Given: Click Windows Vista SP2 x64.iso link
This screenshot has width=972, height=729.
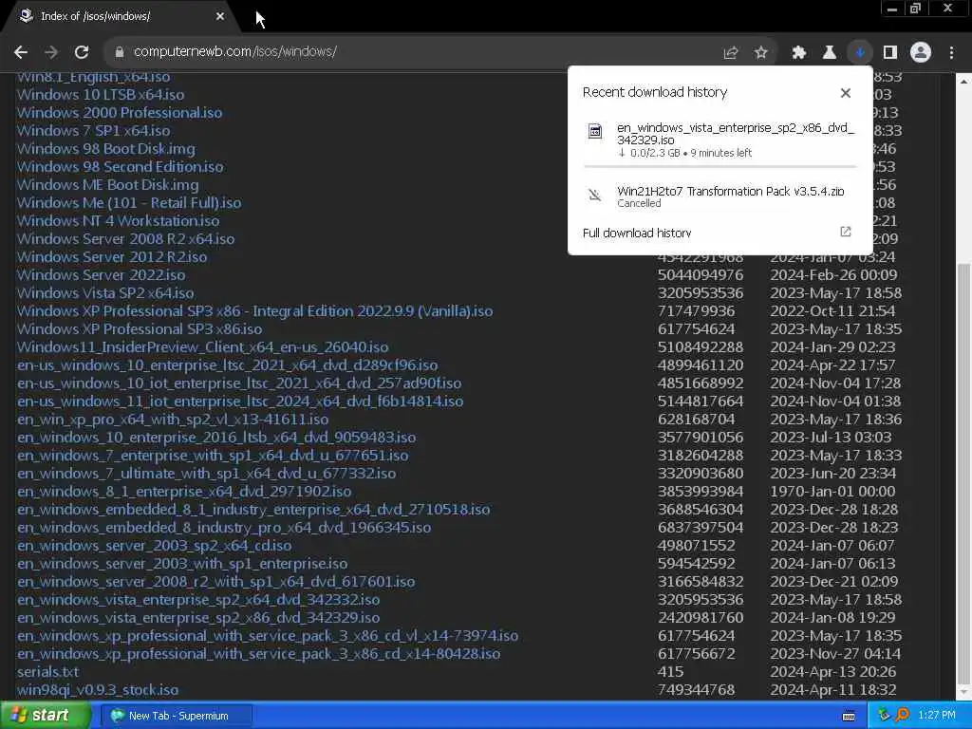Looking at the screenshot, I should [105, 292].
